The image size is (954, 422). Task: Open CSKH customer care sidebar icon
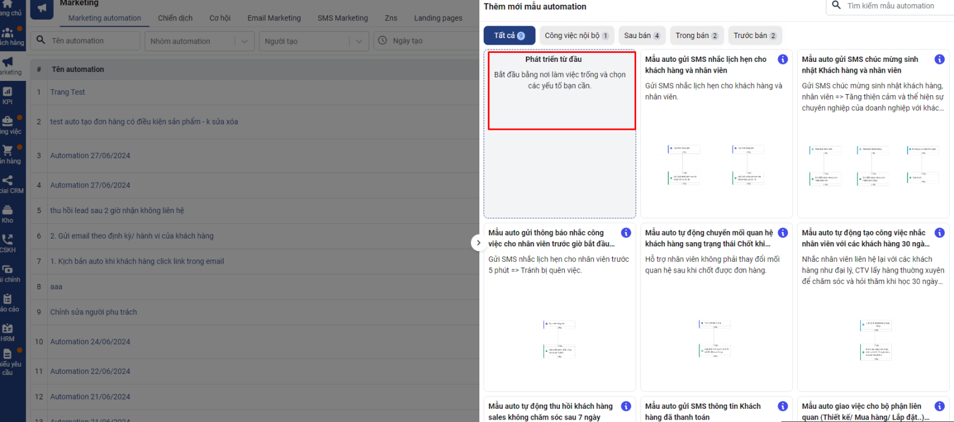(x=8, y=243)
